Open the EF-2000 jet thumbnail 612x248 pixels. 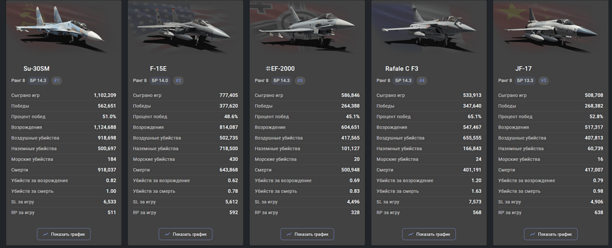(307, 28)
